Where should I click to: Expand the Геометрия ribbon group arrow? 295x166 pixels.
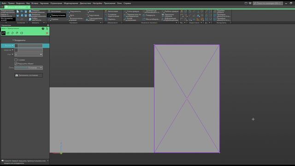coord(100,23)
